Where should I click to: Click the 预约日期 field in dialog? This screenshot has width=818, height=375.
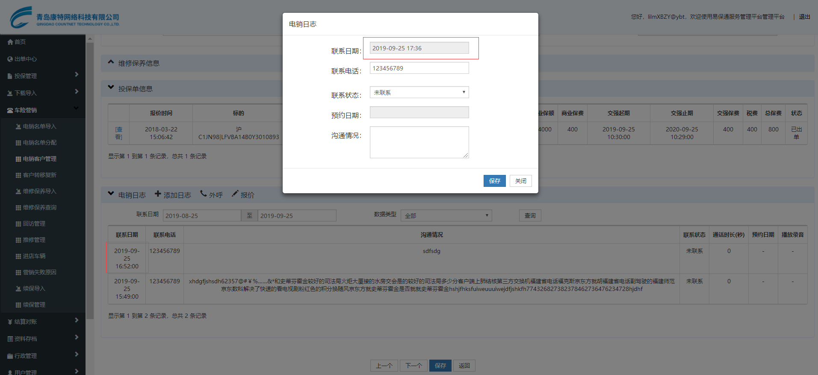pos(419,112)
